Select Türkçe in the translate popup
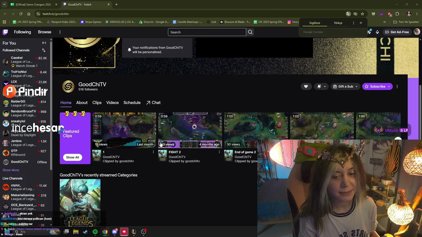Viewport: 422px width, 237px height. click(x=338, y=23)
